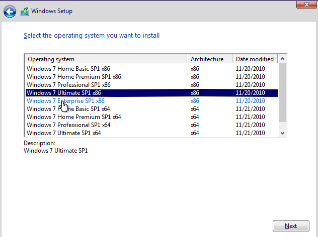This screenshot has width=318, height=237.
Task: Close the Windows Setup window
Action: (x=303, y=5)
